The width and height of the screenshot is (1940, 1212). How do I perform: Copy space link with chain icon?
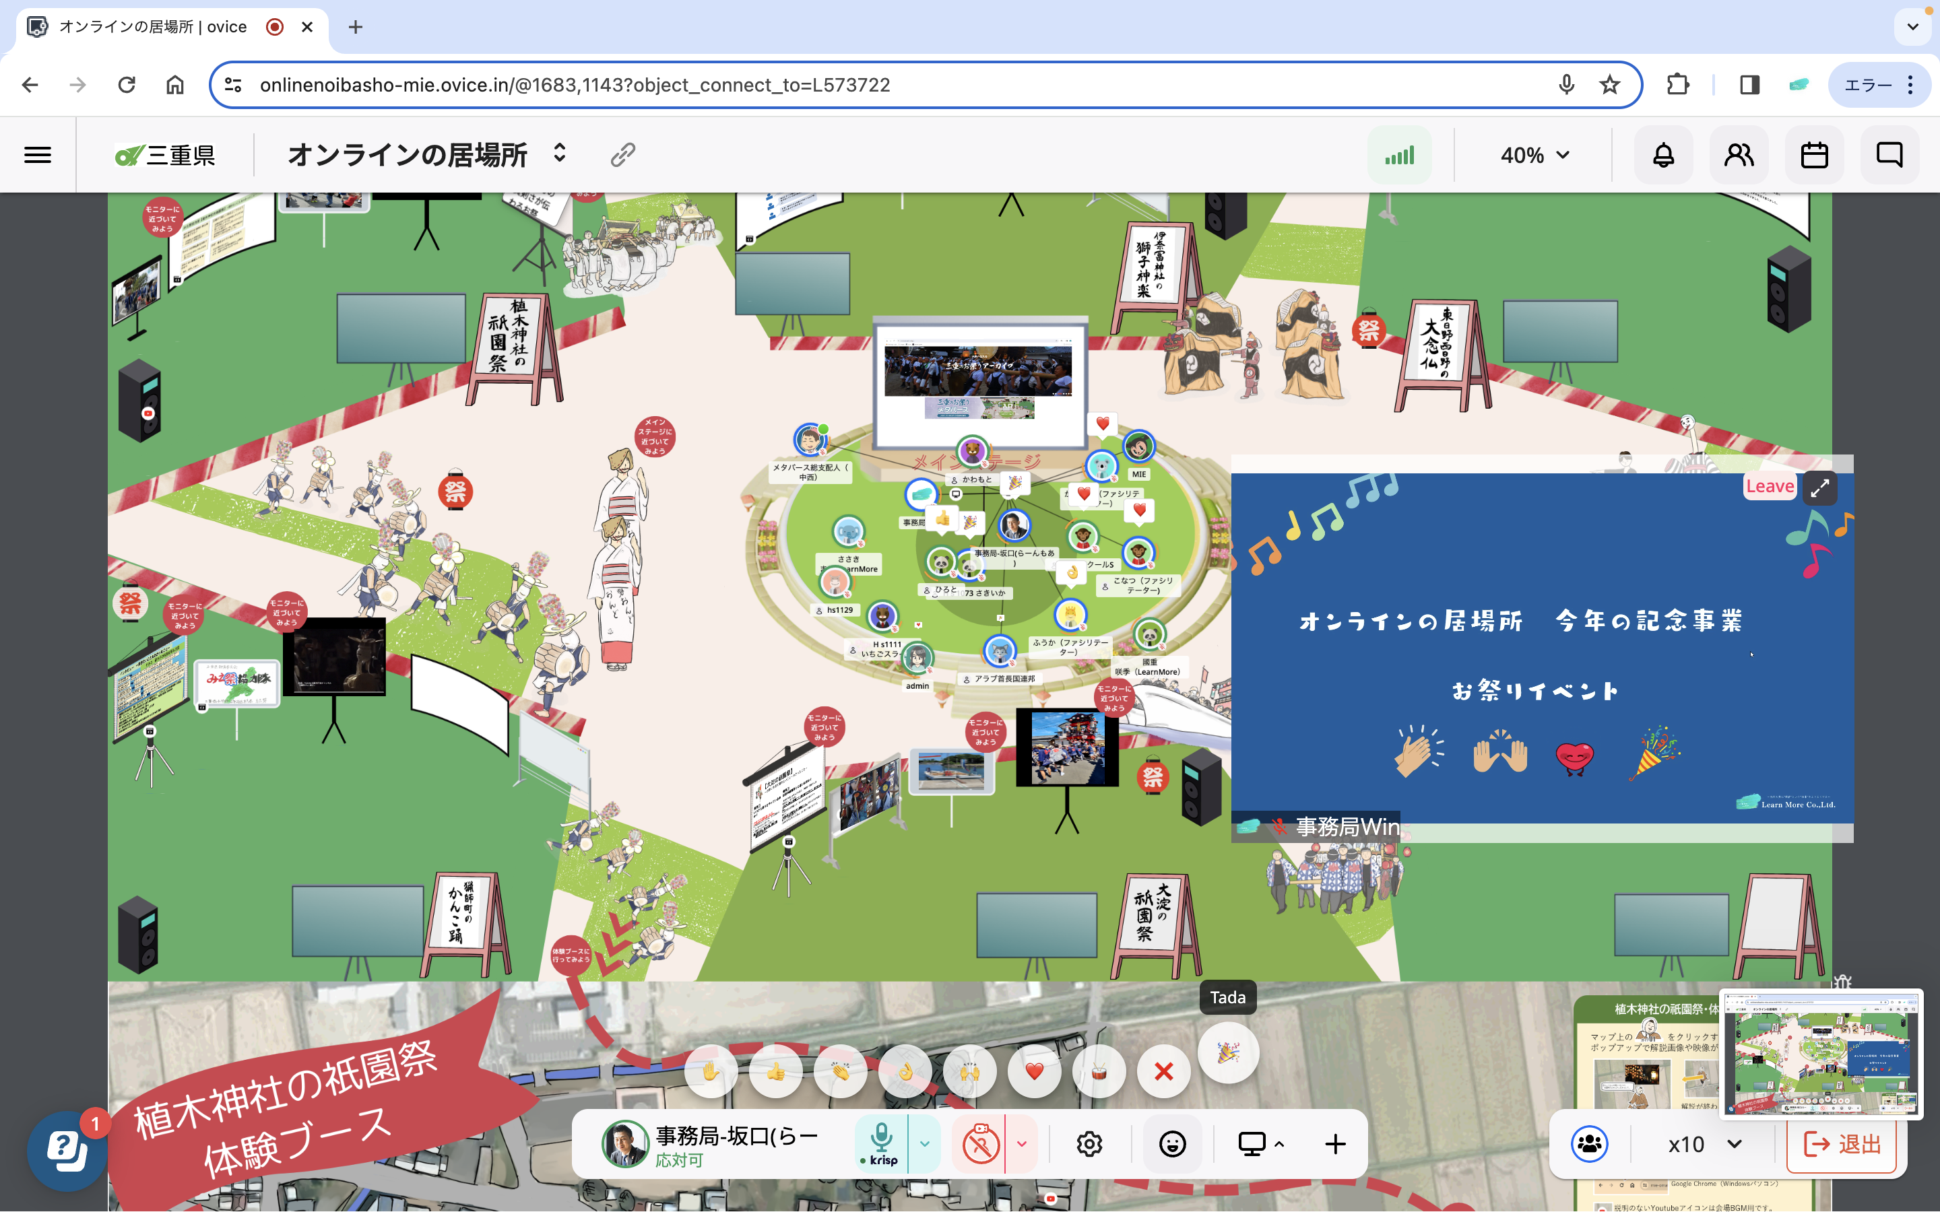point(623,155)
